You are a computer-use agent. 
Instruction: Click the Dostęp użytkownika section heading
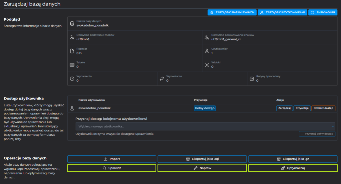(x=24, y=98)
